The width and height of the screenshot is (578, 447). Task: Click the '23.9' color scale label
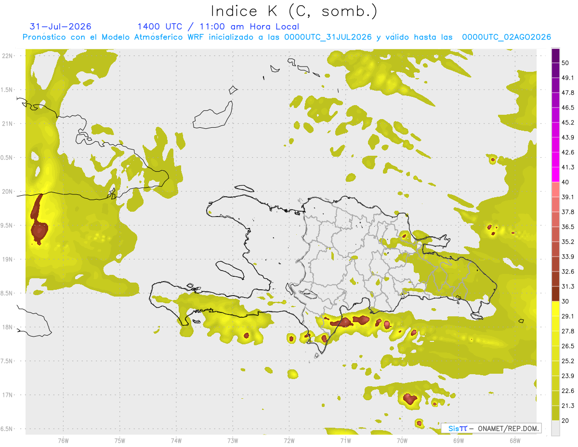point(568,376)
